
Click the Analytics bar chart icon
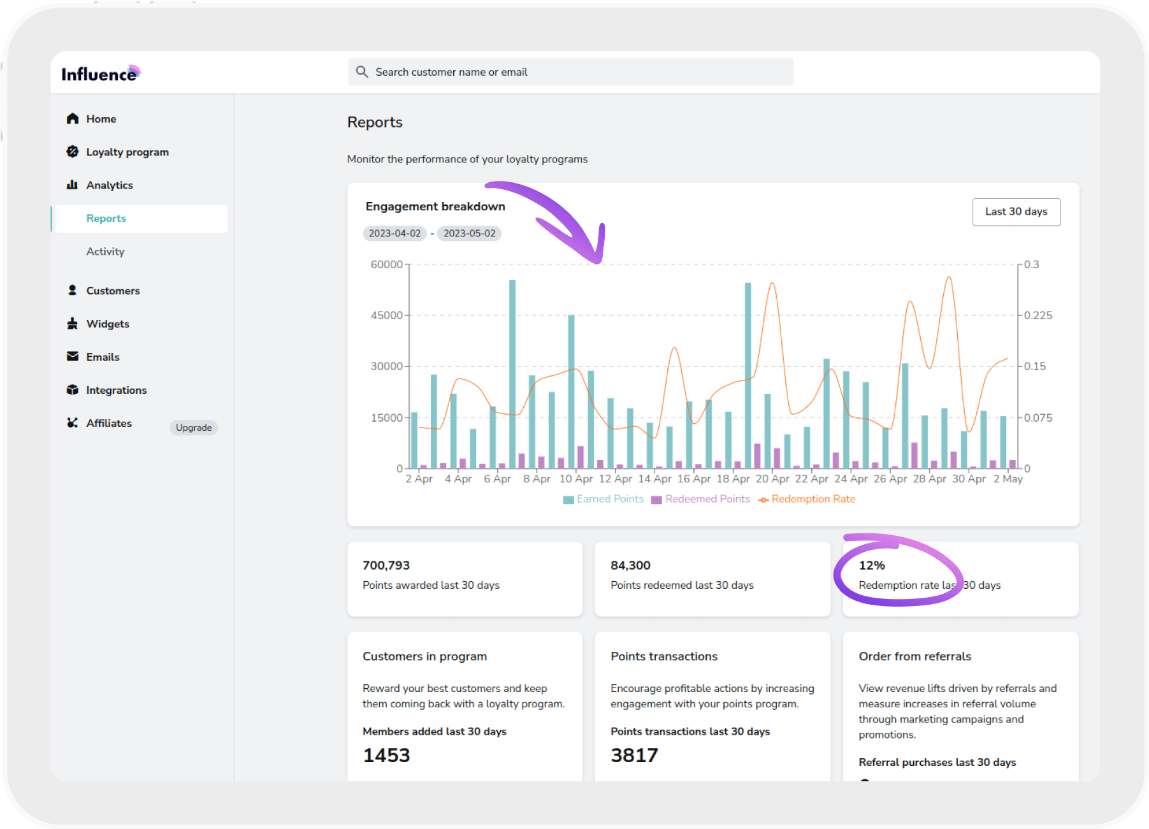(73, 185)
